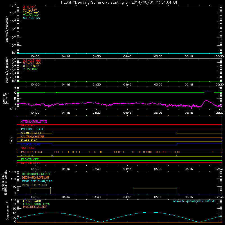Click the isolated particle flag pulse near 05:27
Image resolution: width=225 pixels, height=225 pixels.
coord(213,152)
